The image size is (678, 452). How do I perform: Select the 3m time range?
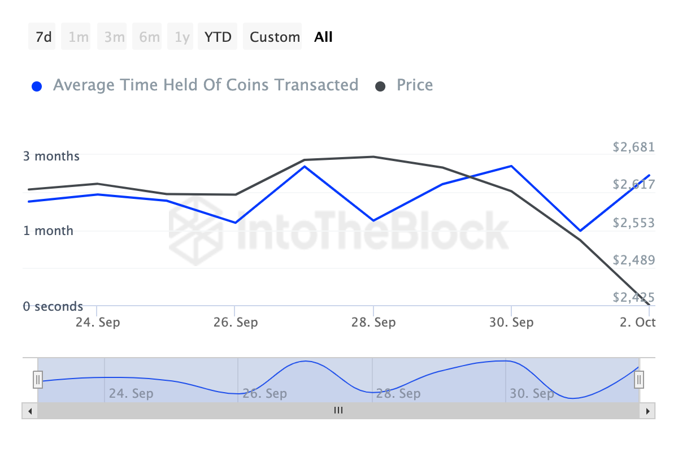pyautogui.click(x=114, y=37)
